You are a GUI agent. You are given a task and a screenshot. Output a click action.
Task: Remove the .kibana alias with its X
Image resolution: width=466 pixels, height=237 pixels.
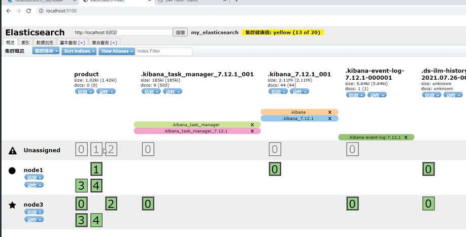pos(329,112)
